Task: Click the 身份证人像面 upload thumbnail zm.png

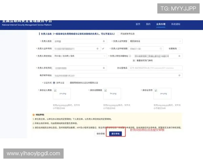Action: pos(62,93)
